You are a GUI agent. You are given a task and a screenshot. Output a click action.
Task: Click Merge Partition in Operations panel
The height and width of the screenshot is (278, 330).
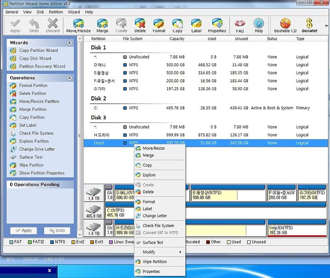pos(33,110)
